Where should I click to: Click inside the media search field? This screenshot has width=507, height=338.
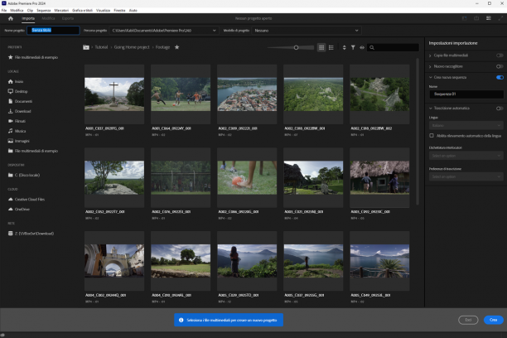[x=394, y=47]
